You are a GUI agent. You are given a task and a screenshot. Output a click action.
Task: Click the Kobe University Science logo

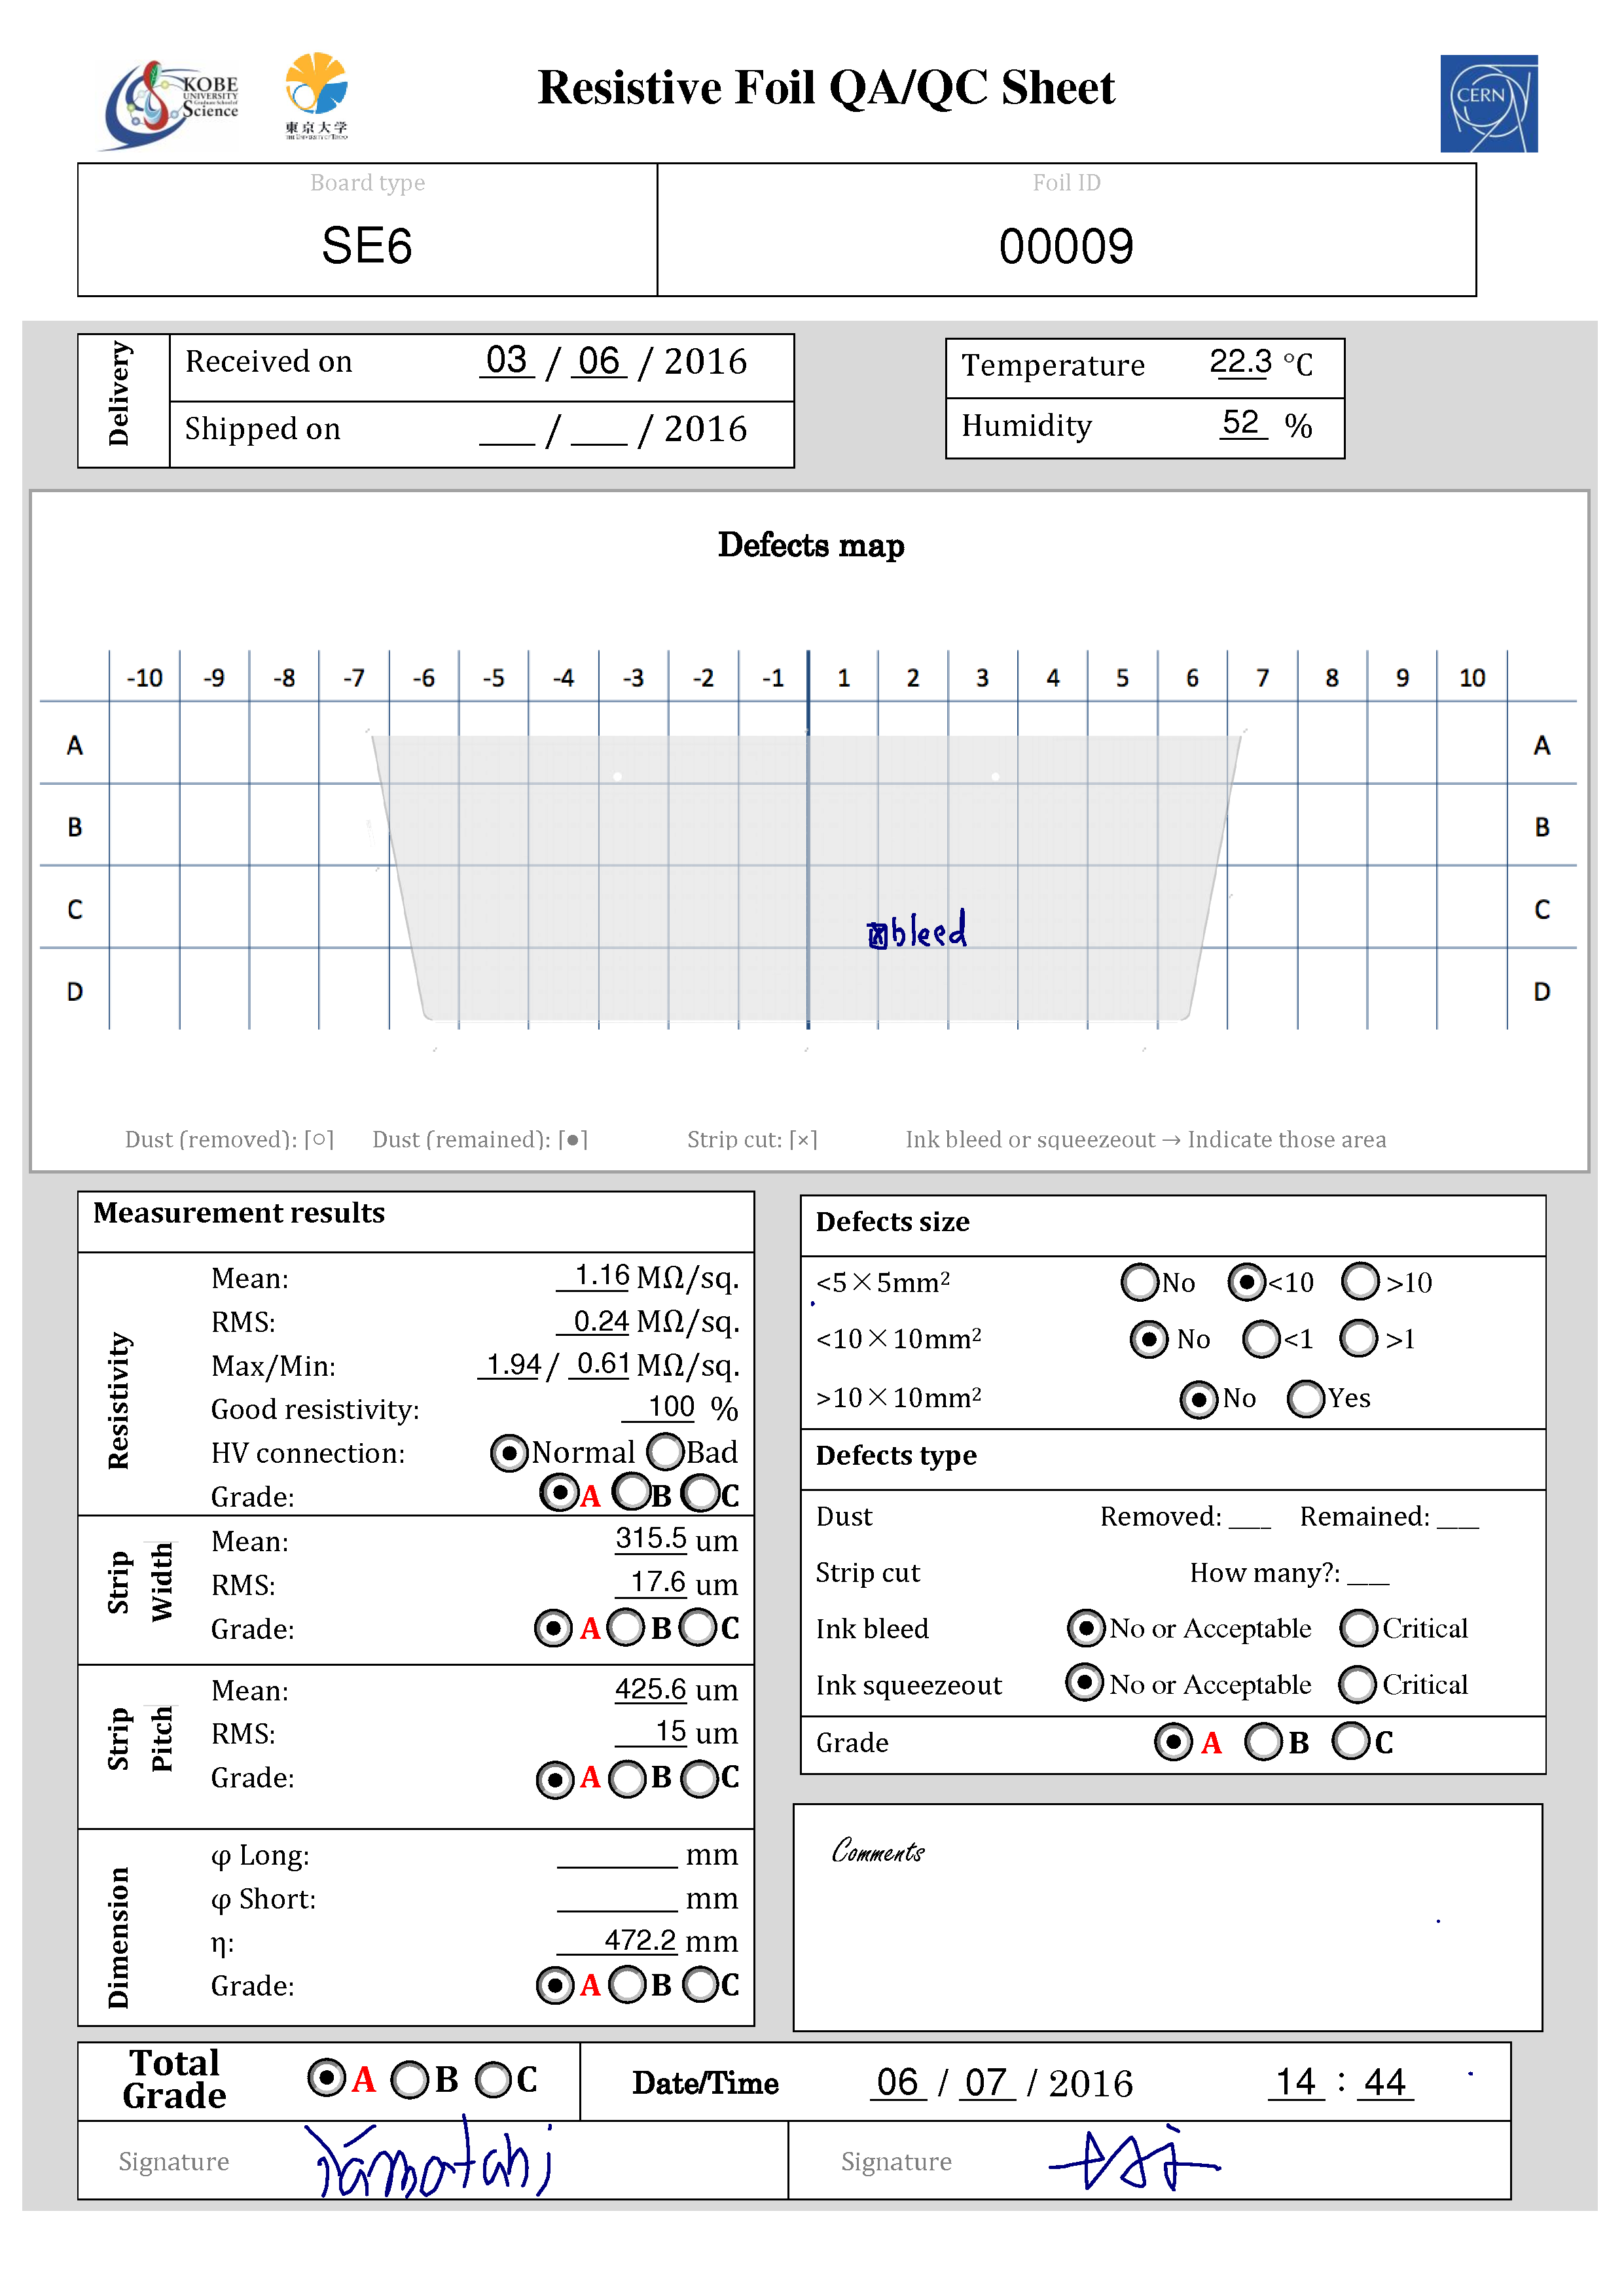[172, 105]
